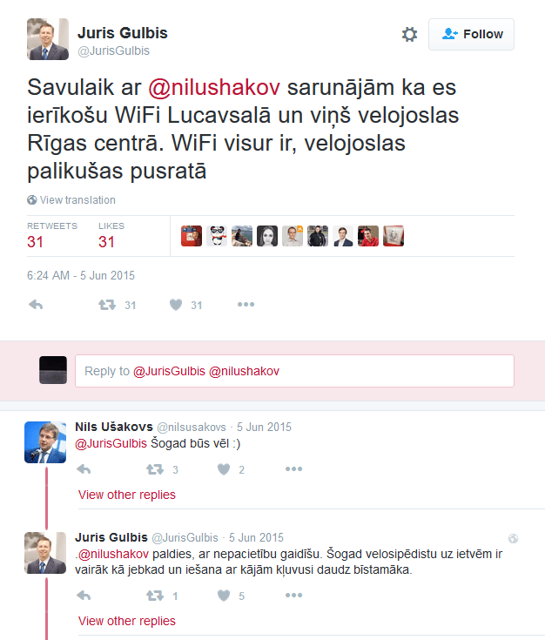Image resolution: width=545 pixels, height=640 pixels.
Task: Retweet Juris Gulbis' reply with 1 retweet
Action: click(x=155, y=596)
